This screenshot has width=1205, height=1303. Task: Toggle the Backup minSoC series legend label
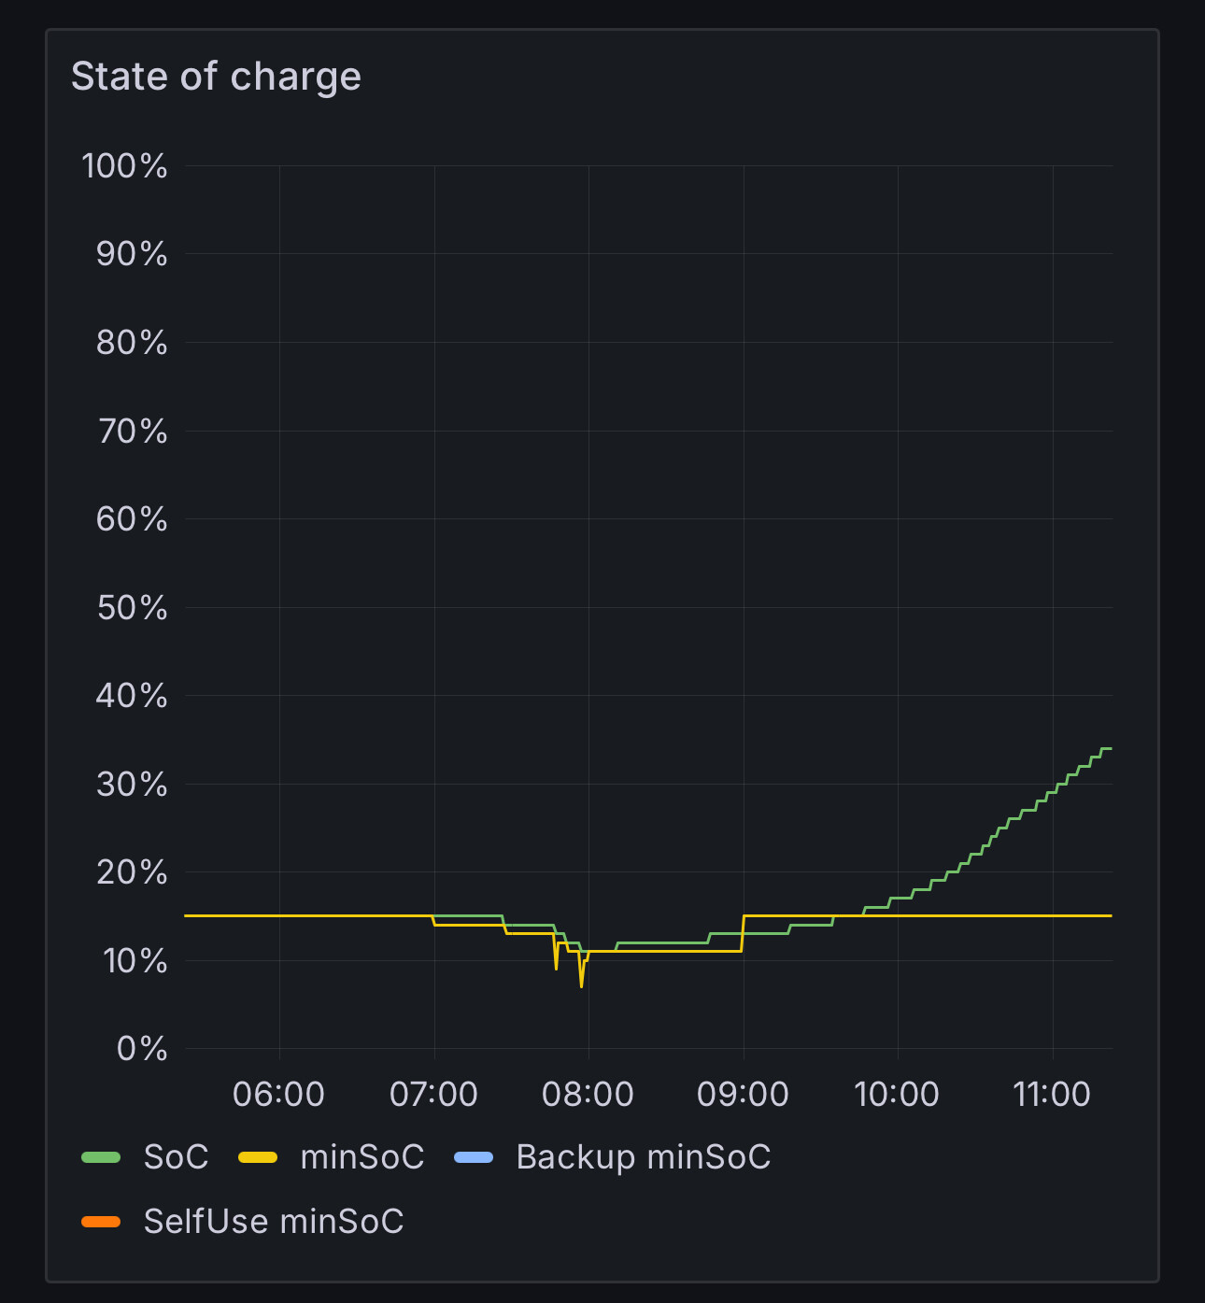(643, 1157)
